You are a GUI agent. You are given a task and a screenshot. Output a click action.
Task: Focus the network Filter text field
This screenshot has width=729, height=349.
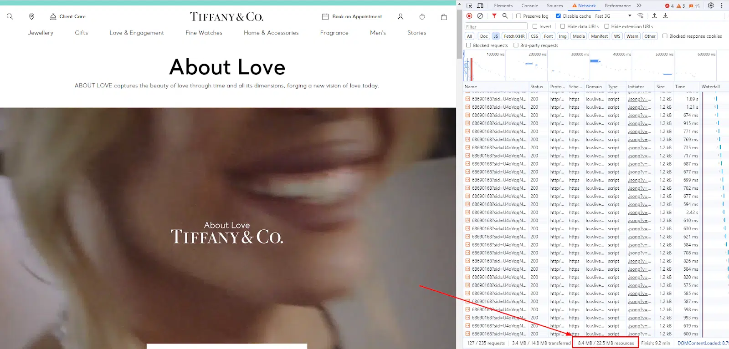point(496,26)
